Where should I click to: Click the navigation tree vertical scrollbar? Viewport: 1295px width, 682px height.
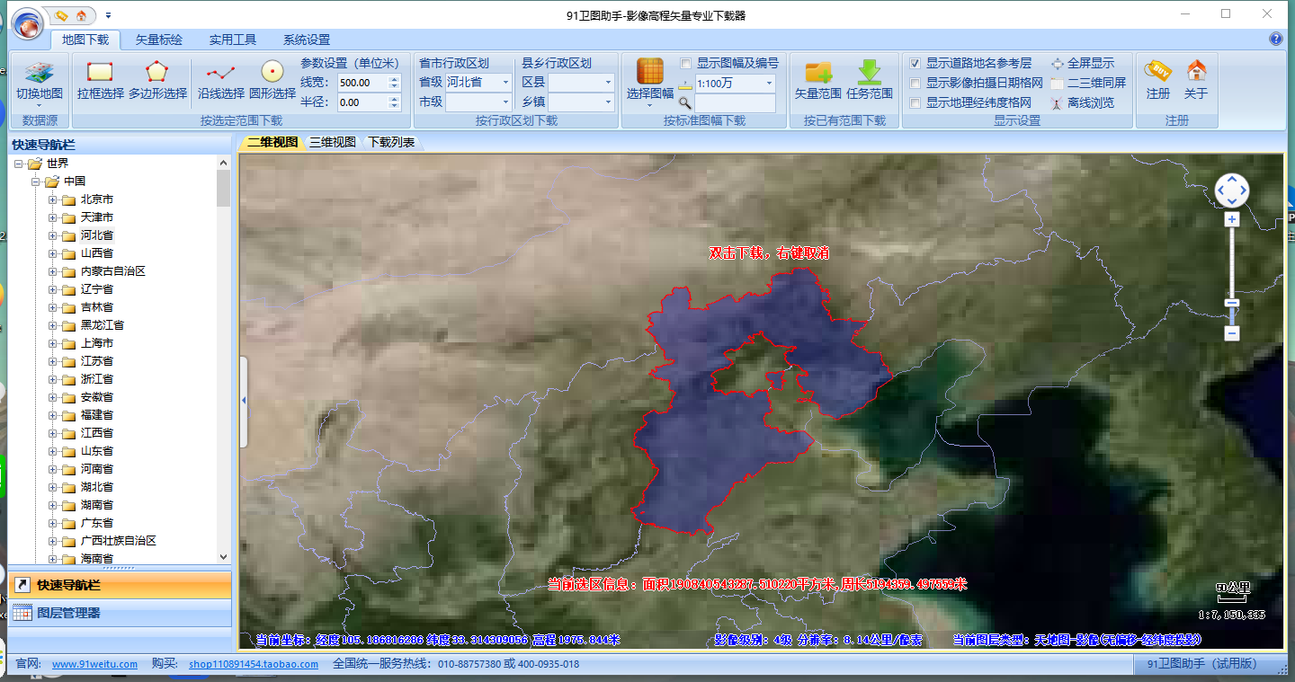click(x=224, y=359)
